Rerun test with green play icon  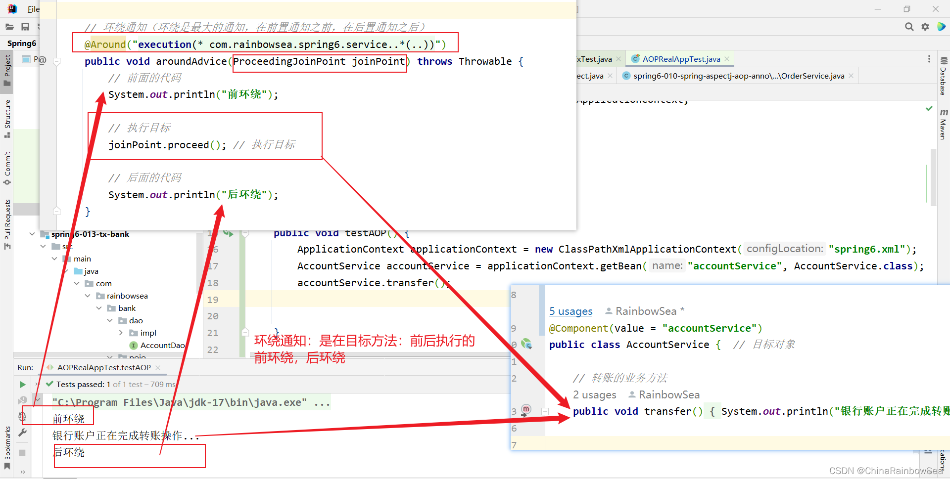point(22,384)
